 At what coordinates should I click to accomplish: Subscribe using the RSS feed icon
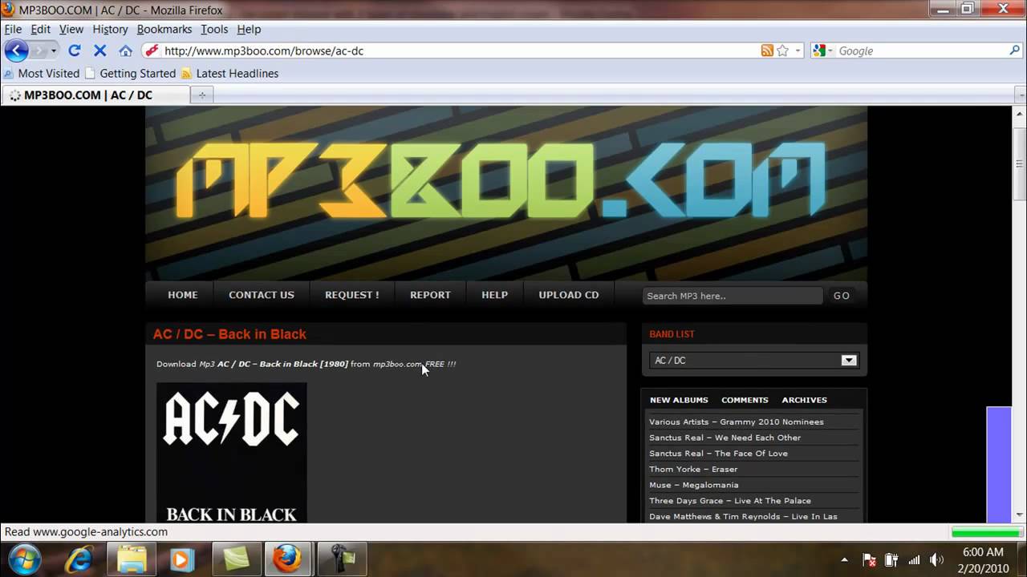767,50
